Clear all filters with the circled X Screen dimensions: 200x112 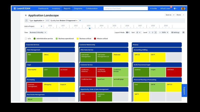click(x=26, y=21)
